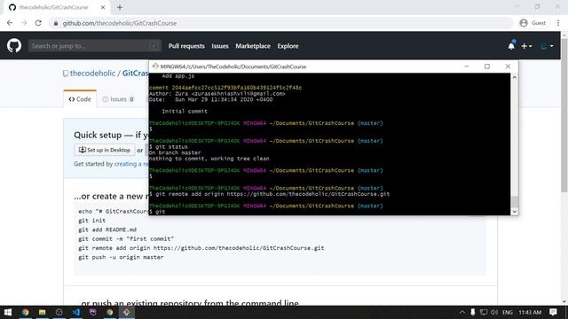The image size is (568, 319).
Task: Open the Action Center notification icon
Action: click(x=553, y=312)
